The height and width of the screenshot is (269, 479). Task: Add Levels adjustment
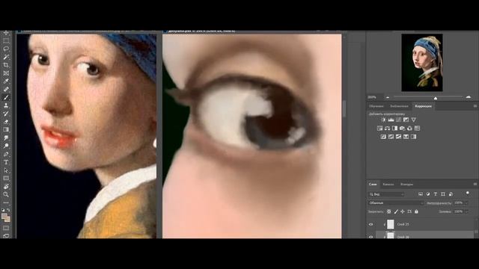(391, 120)
